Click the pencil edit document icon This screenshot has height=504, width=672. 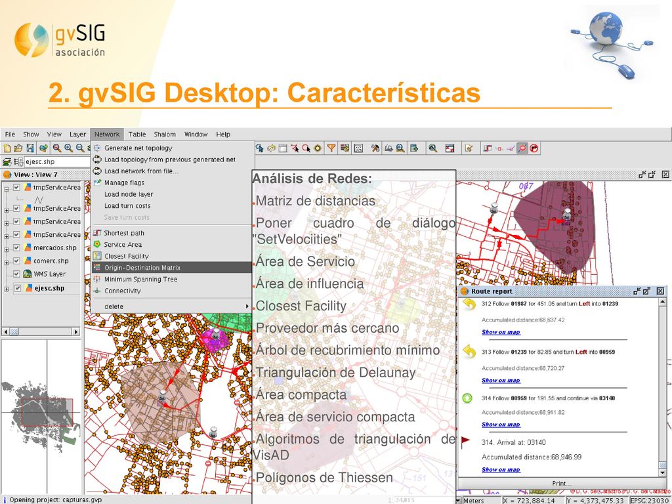(x=469, y=148)
